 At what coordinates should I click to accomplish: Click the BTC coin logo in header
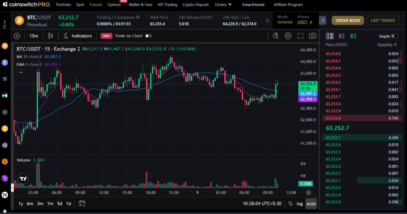(x=19, y=21)
